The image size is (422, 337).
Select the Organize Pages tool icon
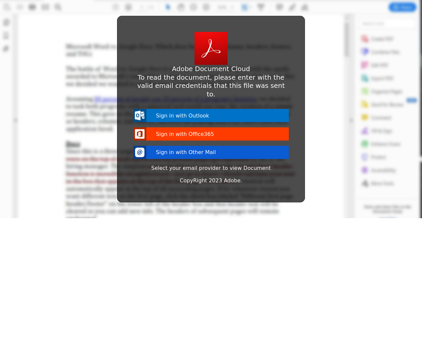365,91
